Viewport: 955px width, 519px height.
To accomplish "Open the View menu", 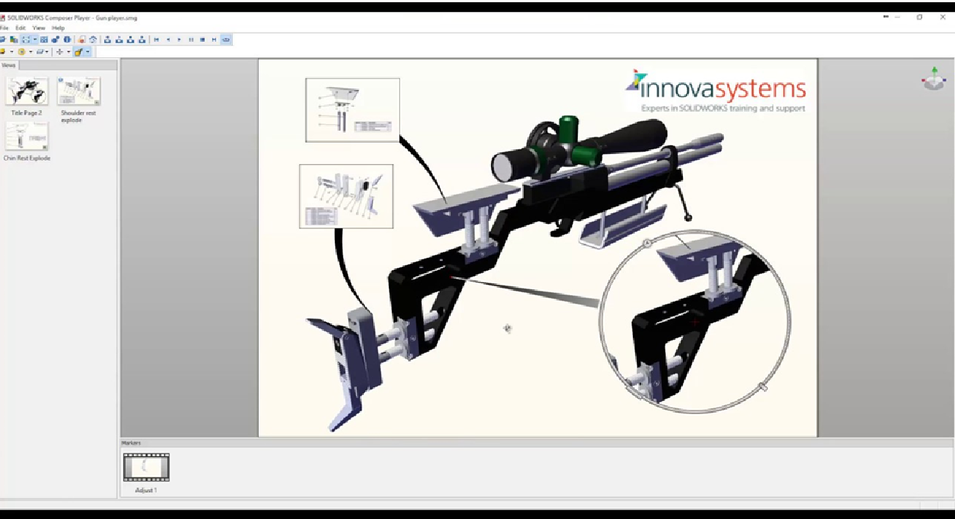I will pyautogui.click(x=39, y=28).
